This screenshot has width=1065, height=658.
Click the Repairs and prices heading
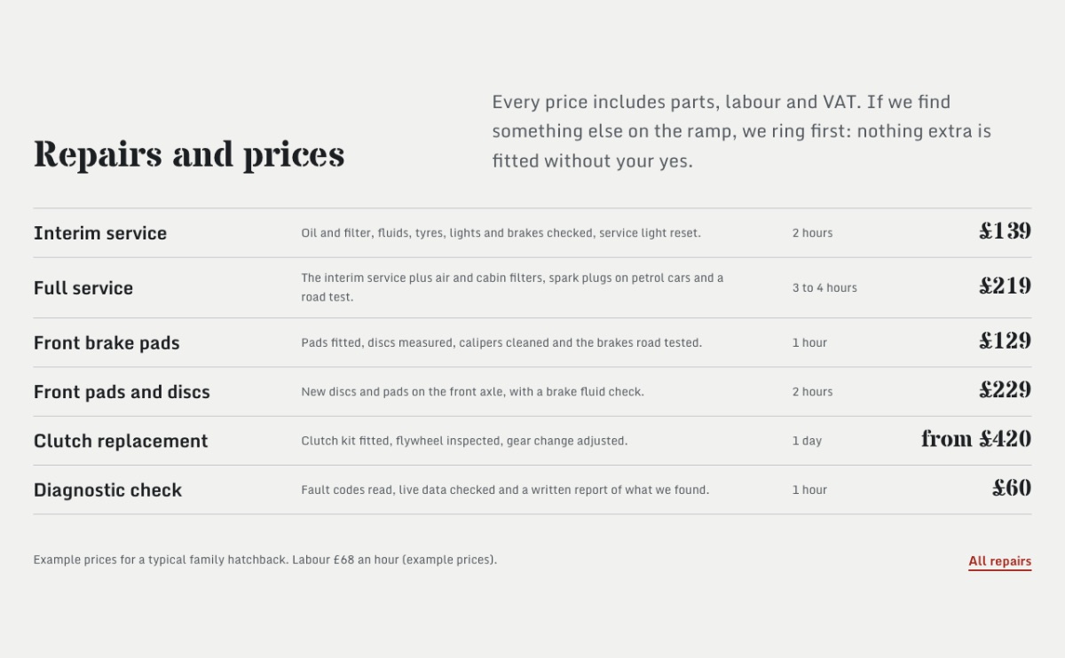coord(189,154)
